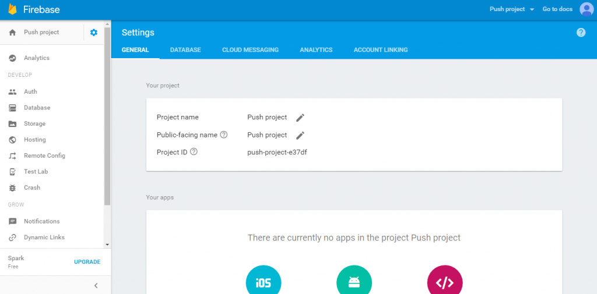Open the Go to docs link

[556, 9]
